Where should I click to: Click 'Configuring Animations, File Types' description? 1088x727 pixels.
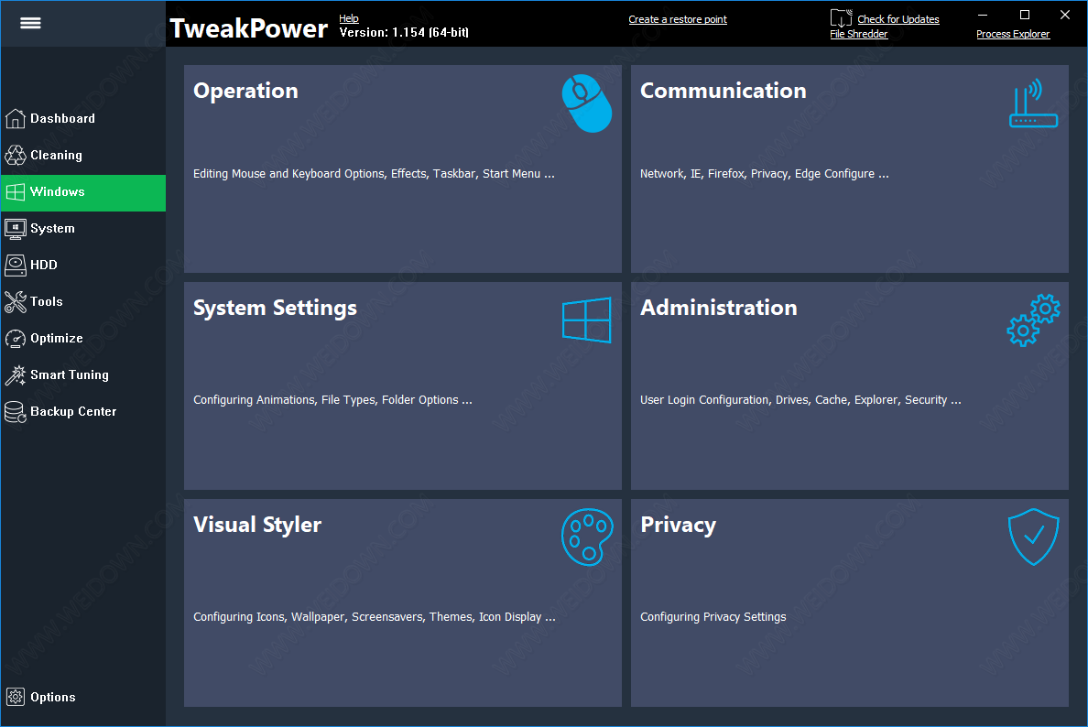tap(333, 400)
